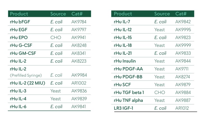The image size is (202, 120).
Task: Click rHu PDGF-BB product name
Action: pos(127,77)
